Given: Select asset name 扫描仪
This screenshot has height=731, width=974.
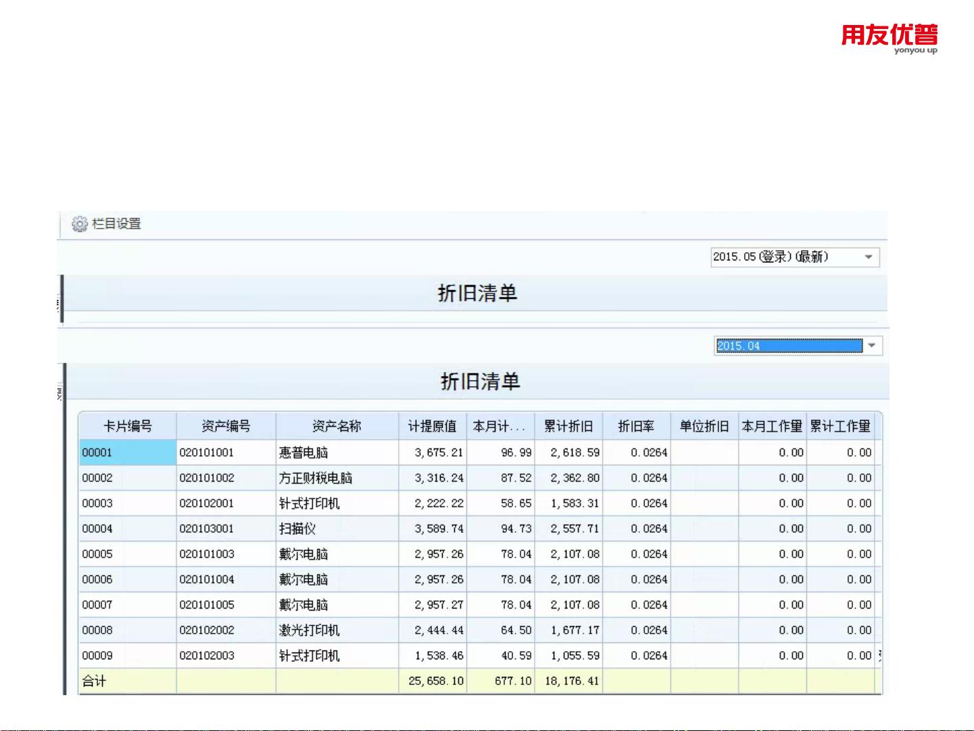Looking at the screenshot, I should click(297, 529).
